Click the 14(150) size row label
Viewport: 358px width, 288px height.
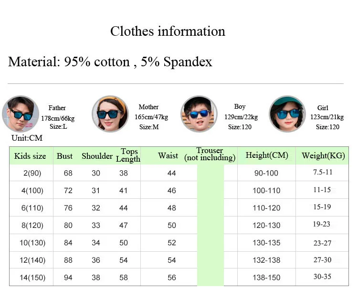tap(32, 278)
